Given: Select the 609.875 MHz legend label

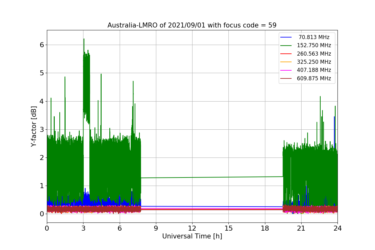Looking at the screenshot, I should pyautogui.click(x=314, y=78).
